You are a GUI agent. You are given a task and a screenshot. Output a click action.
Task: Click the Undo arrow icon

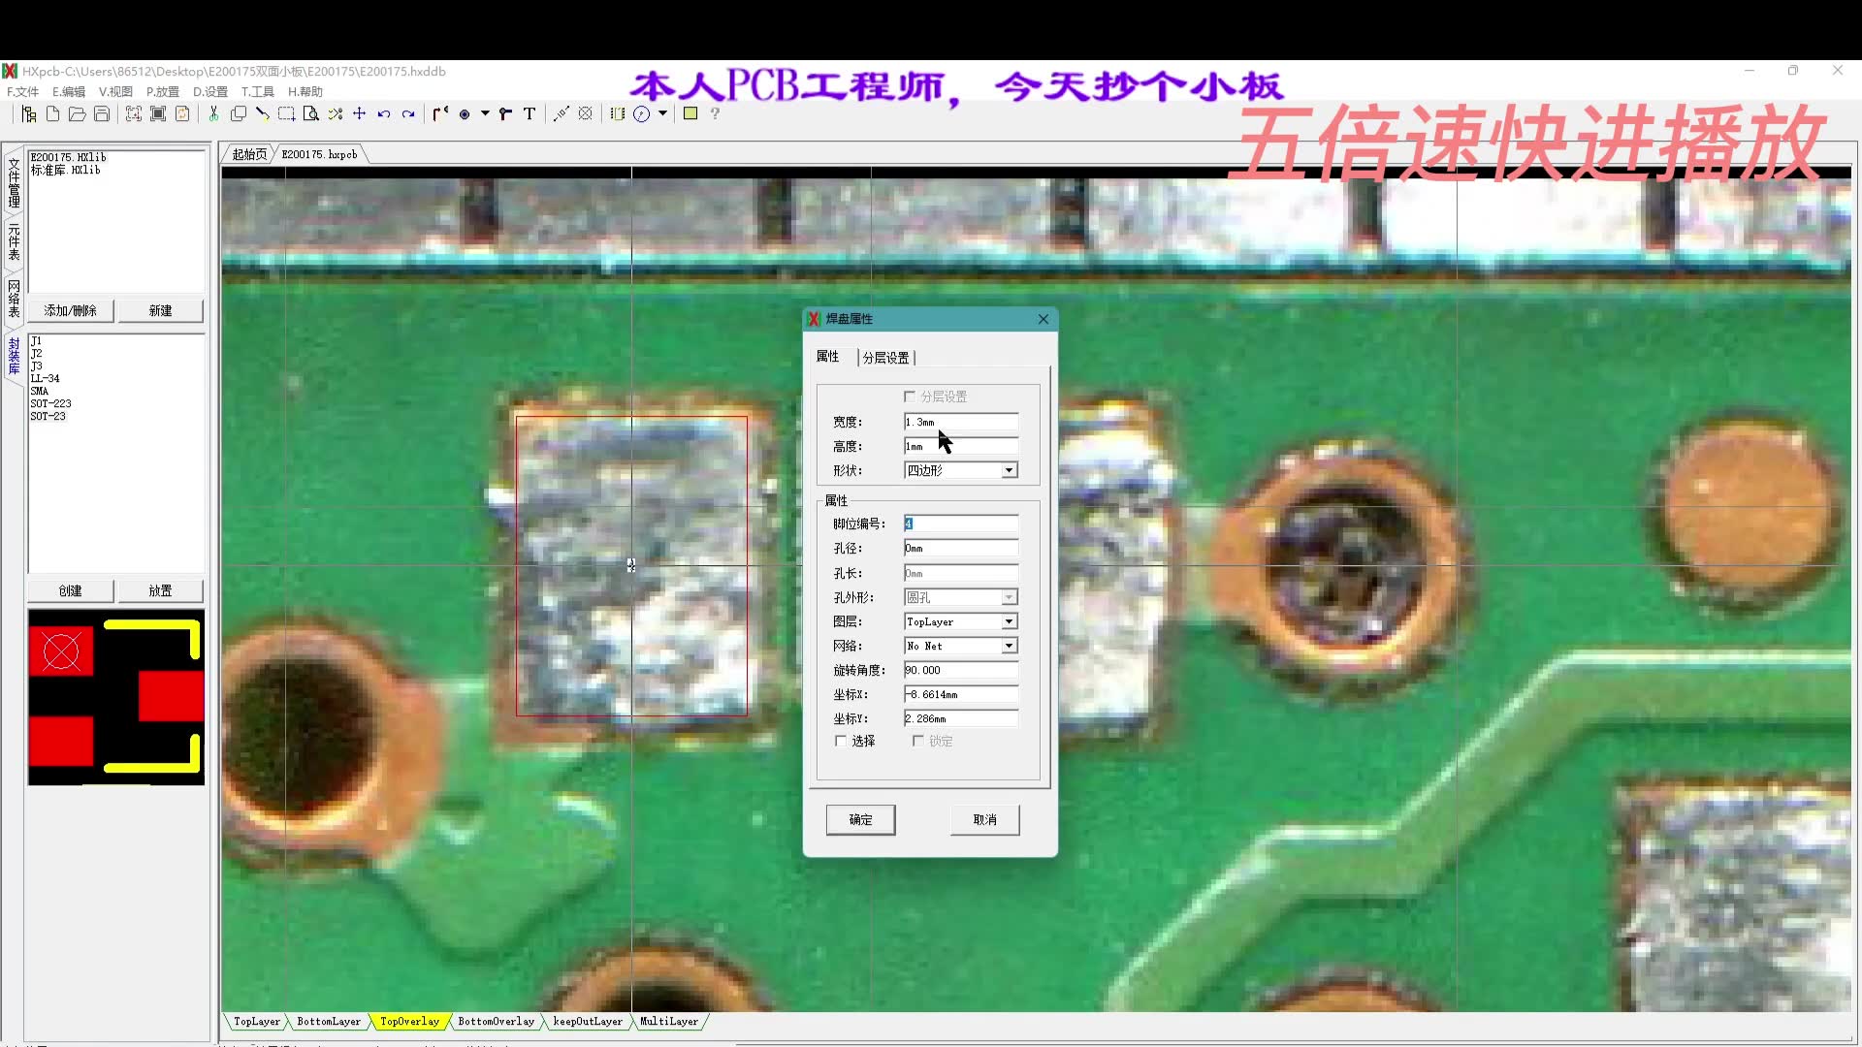pos(382,113)
